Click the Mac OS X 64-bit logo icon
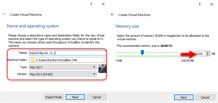The image size is (218, 103). pyautogui.click(x=102, y=69)
